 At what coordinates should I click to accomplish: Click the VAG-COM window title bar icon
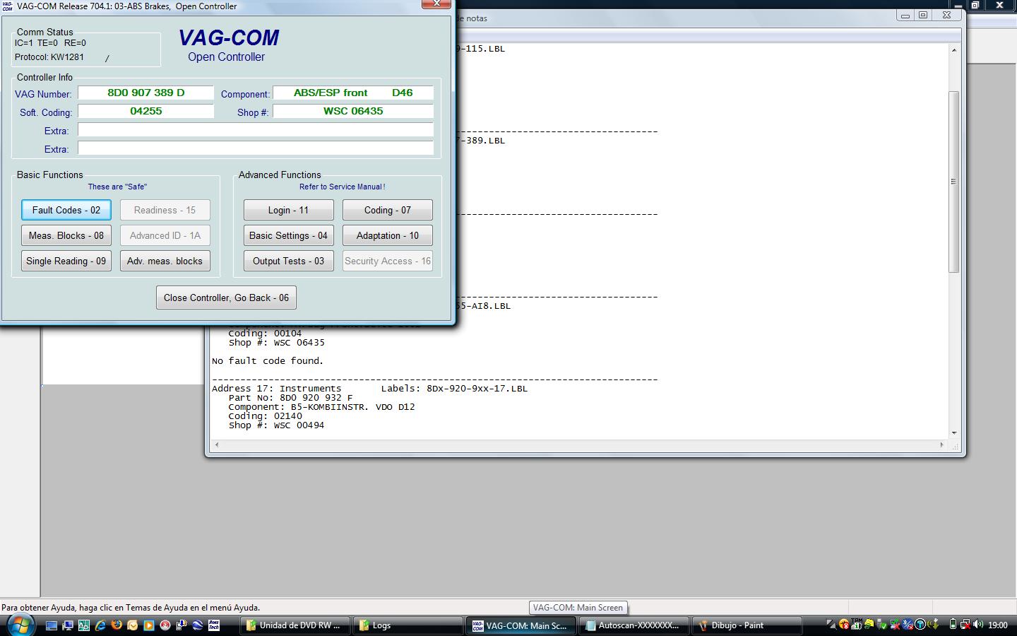[8, 6]
